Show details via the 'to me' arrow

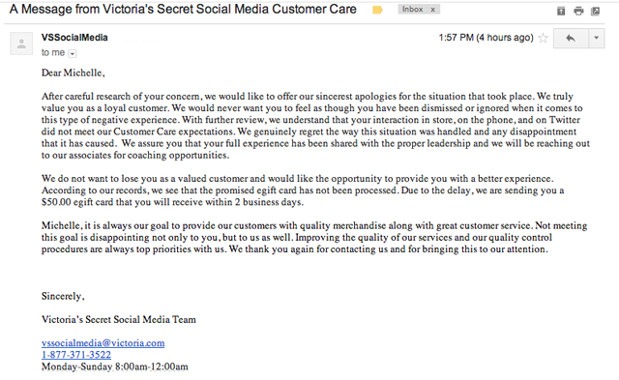(x=73, y=53)
